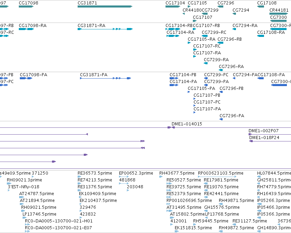Select the CG31871-PA label text
The image size is (291, 233).
tap(94, 75)
